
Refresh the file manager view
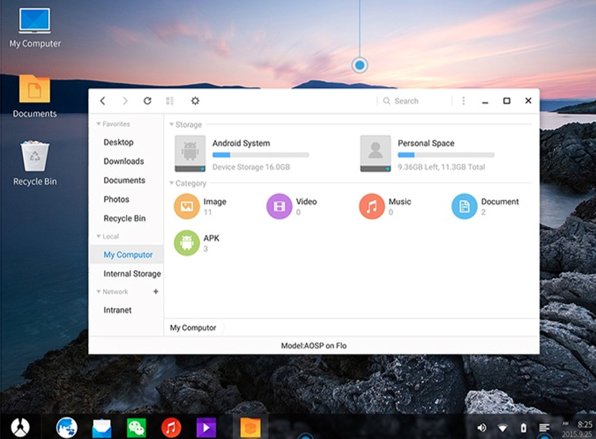tap(148, 100)
